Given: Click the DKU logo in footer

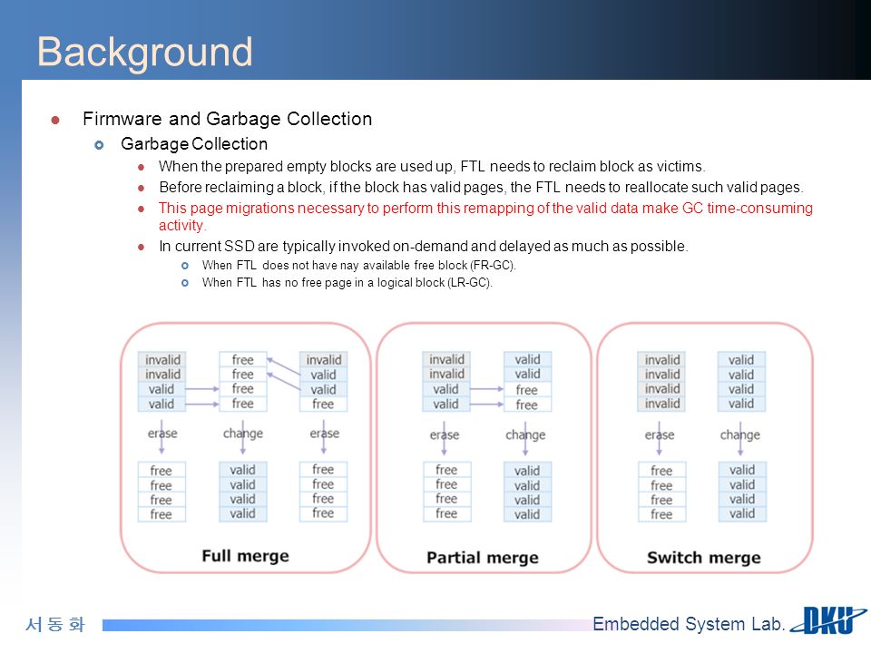Looking at the screenshot, I should click(x=828, y=620).
